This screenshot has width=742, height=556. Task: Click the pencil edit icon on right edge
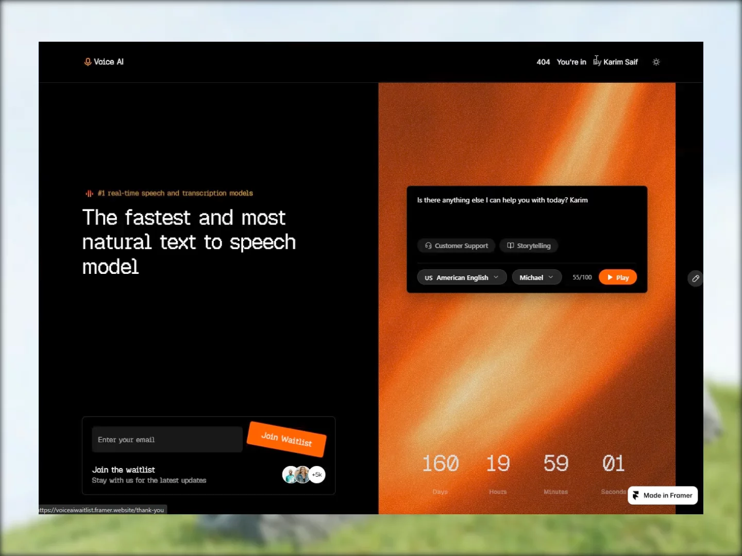[696, 279]
